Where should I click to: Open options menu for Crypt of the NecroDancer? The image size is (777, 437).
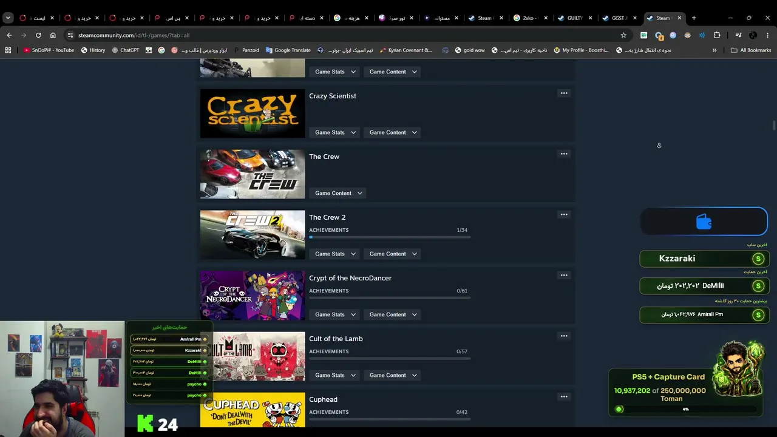pos(564,275)
